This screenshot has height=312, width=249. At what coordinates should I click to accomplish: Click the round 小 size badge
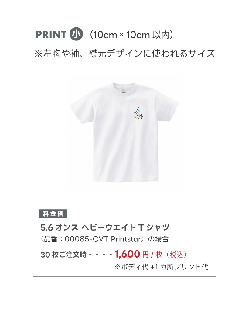coord(77,34)
